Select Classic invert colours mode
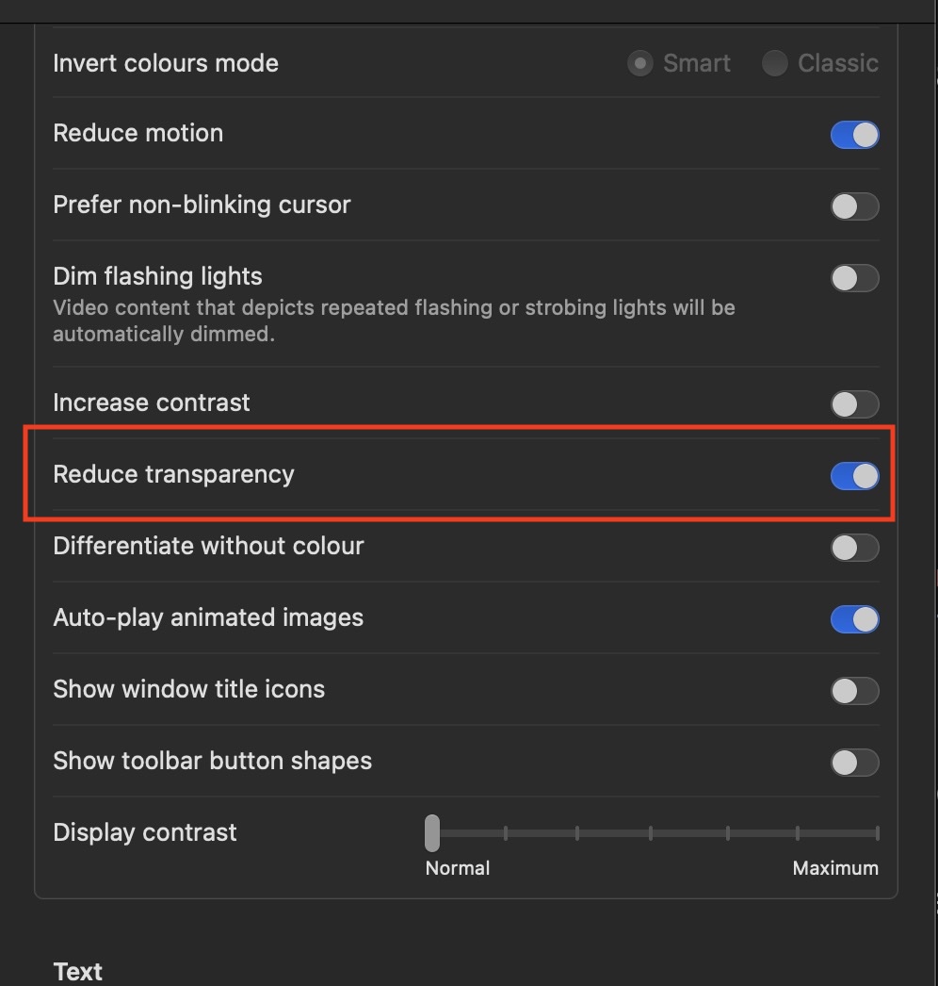 click(775, 64)
